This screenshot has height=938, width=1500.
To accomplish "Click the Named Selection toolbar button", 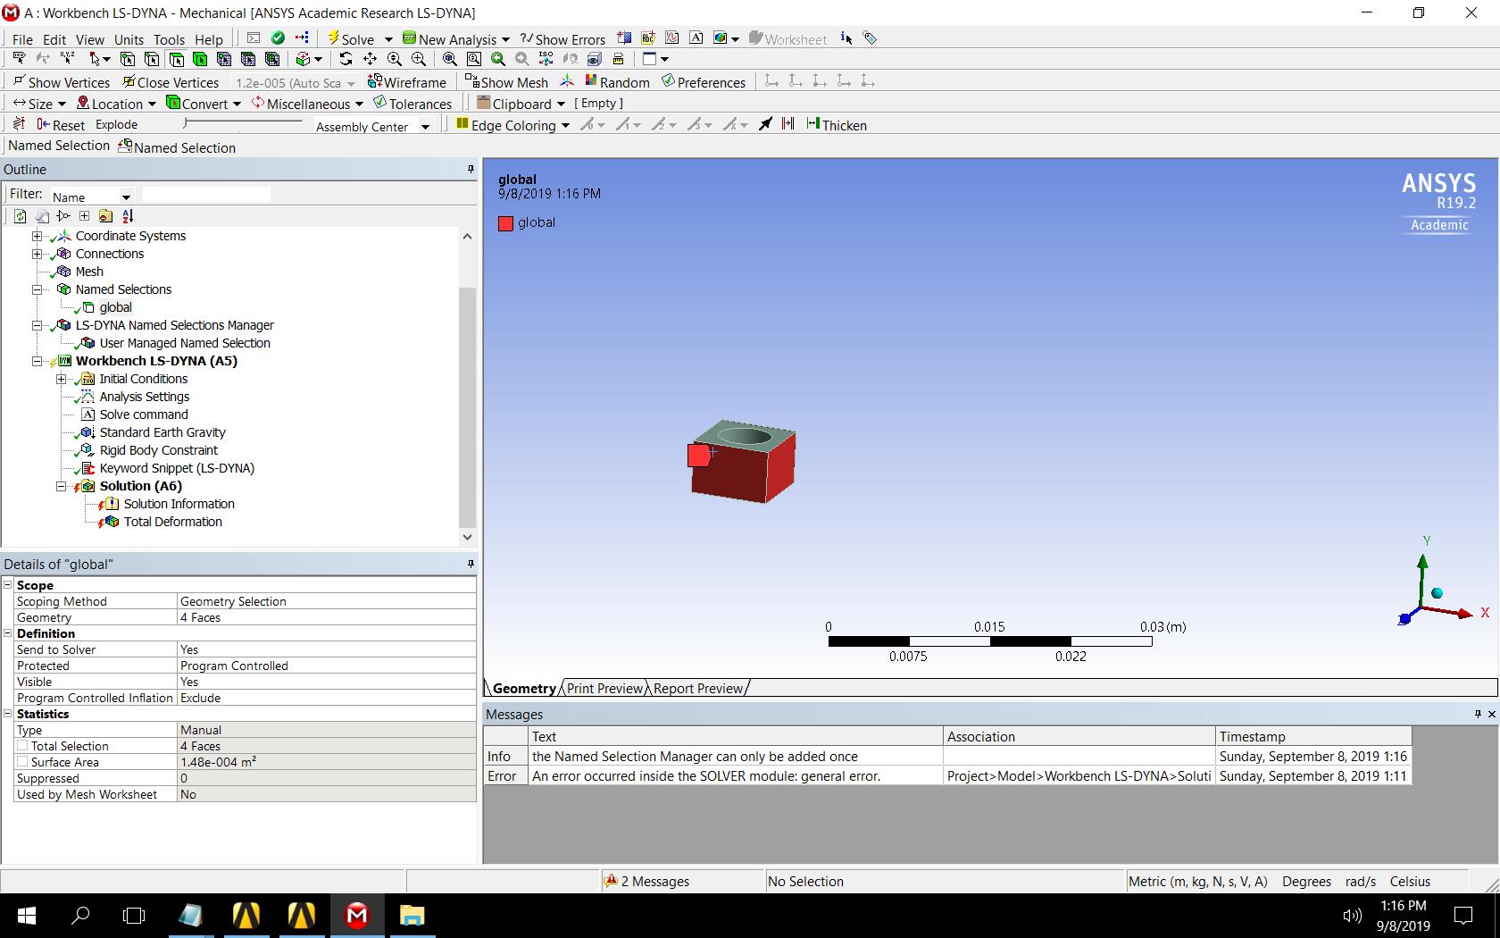I will click(x=177, y=147).
